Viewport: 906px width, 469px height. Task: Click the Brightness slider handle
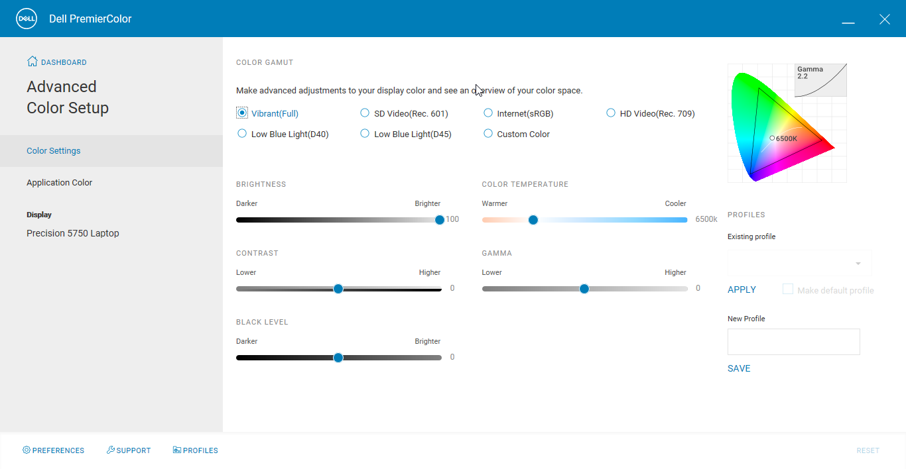(x=439, y=220)
